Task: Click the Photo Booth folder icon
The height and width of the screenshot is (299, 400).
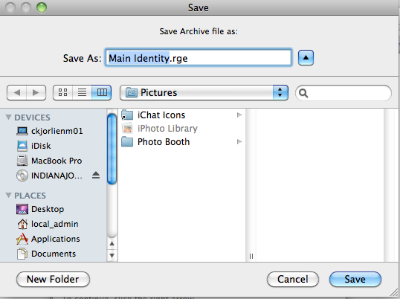Action: tap(127, 141)
